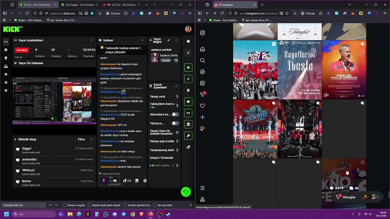This screenshot has width=390, height=219.
Task: Open Kick sidebar settings gear
Action: point(6,90)
